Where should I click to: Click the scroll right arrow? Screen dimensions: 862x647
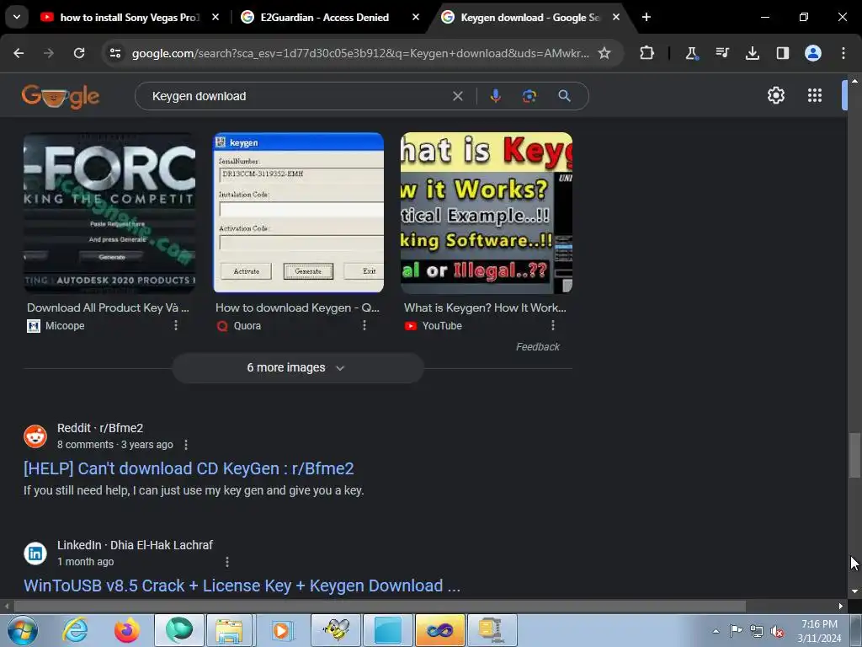click(841, 607)
